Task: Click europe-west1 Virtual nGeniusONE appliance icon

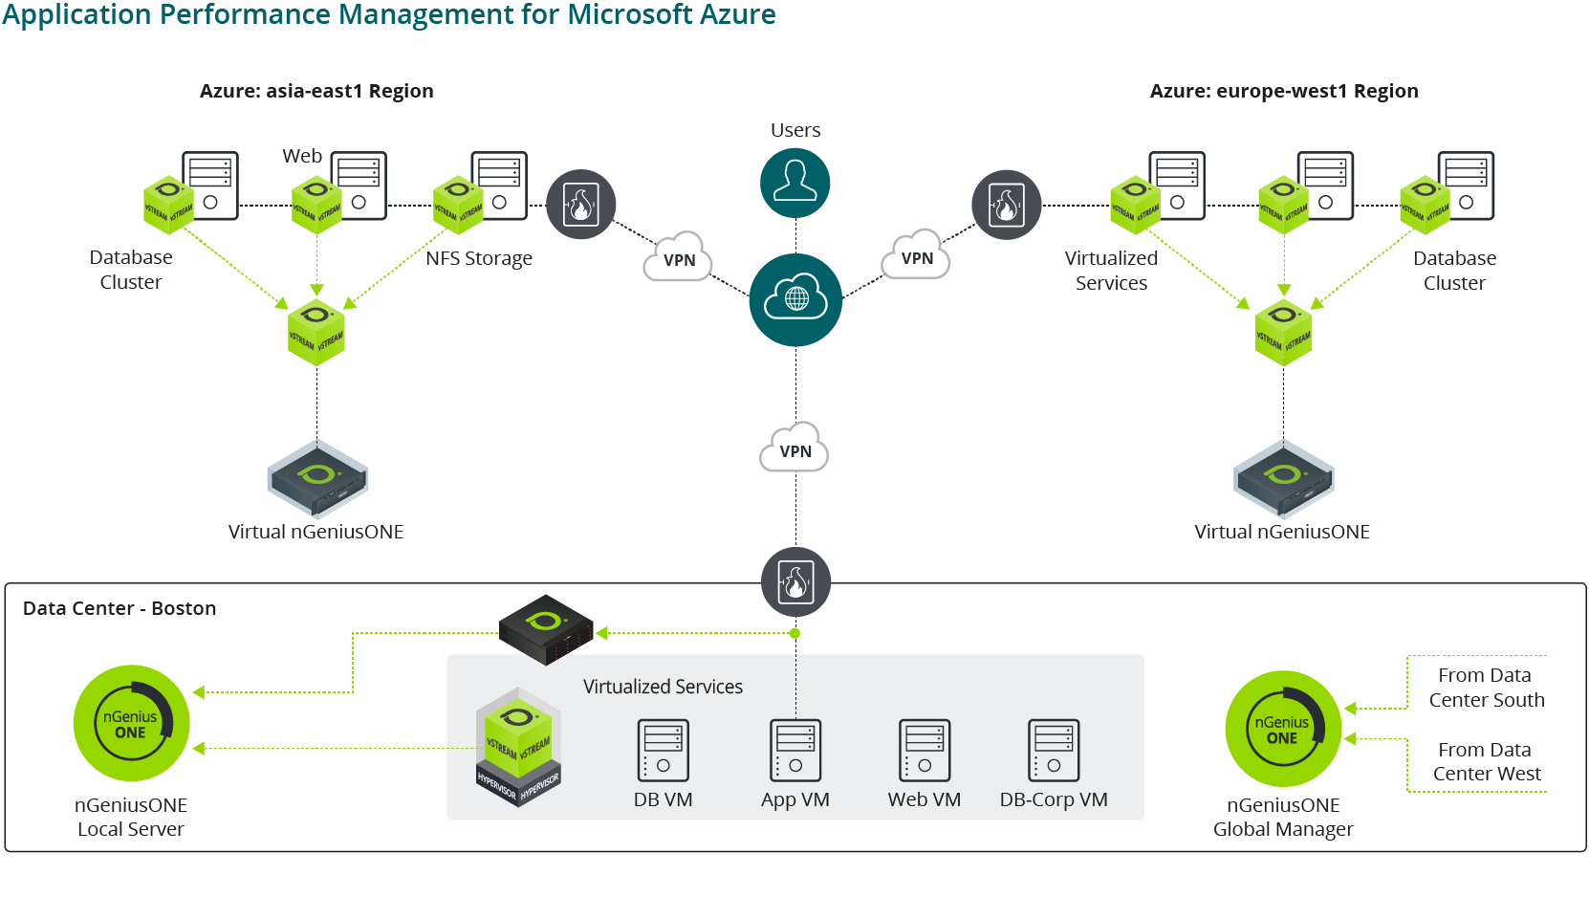Action: click(x=1284, y=479)
